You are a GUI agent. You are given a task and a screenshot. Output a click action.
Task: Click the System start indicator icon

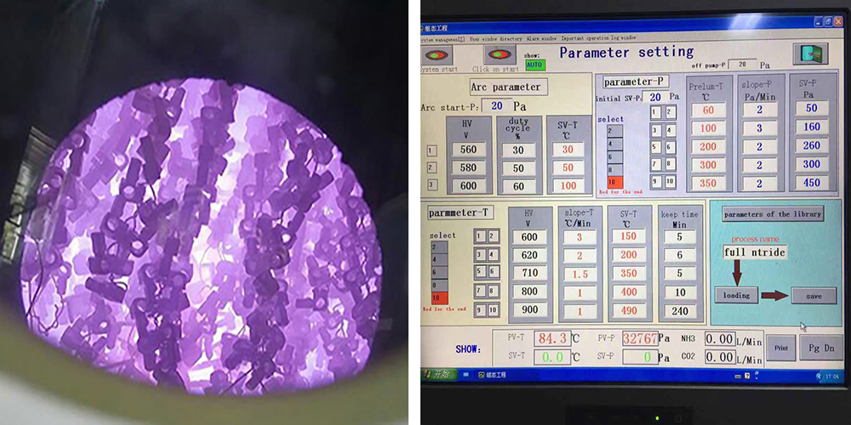pos(437,54)
